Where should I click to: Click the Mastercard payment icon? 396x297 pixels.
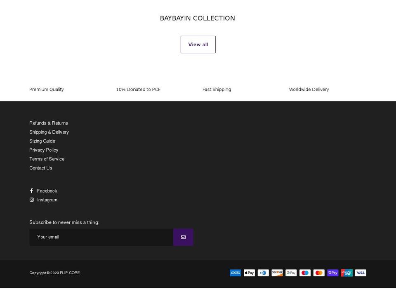[x=318, y=273]
